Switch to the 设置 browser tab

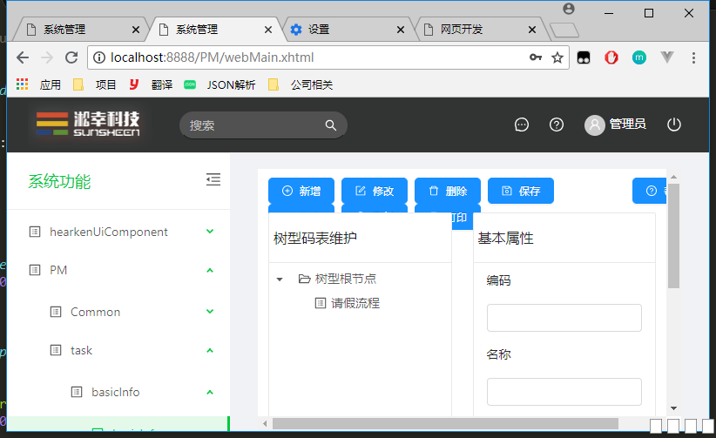tap(344, 29)
